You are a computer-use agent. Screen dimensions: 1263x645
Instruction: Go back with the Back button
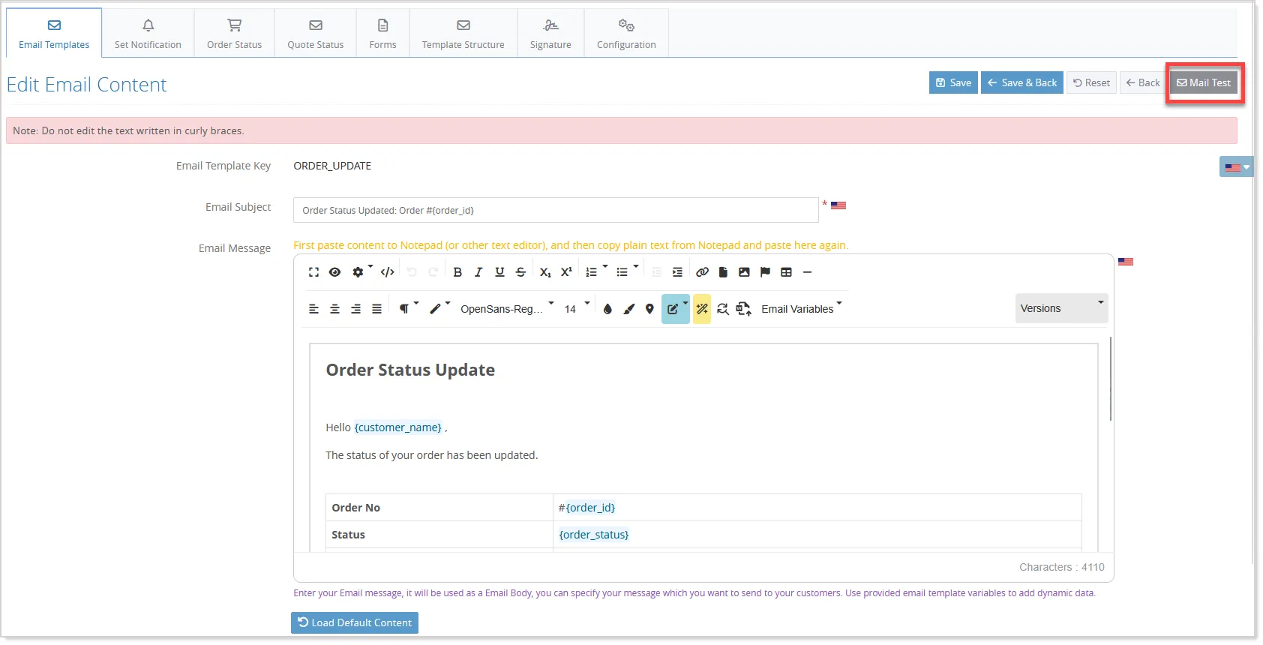[x=1142, y=82]
